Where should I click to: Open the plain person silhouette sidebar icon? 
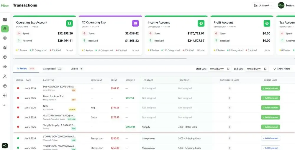tap(5, 76)
